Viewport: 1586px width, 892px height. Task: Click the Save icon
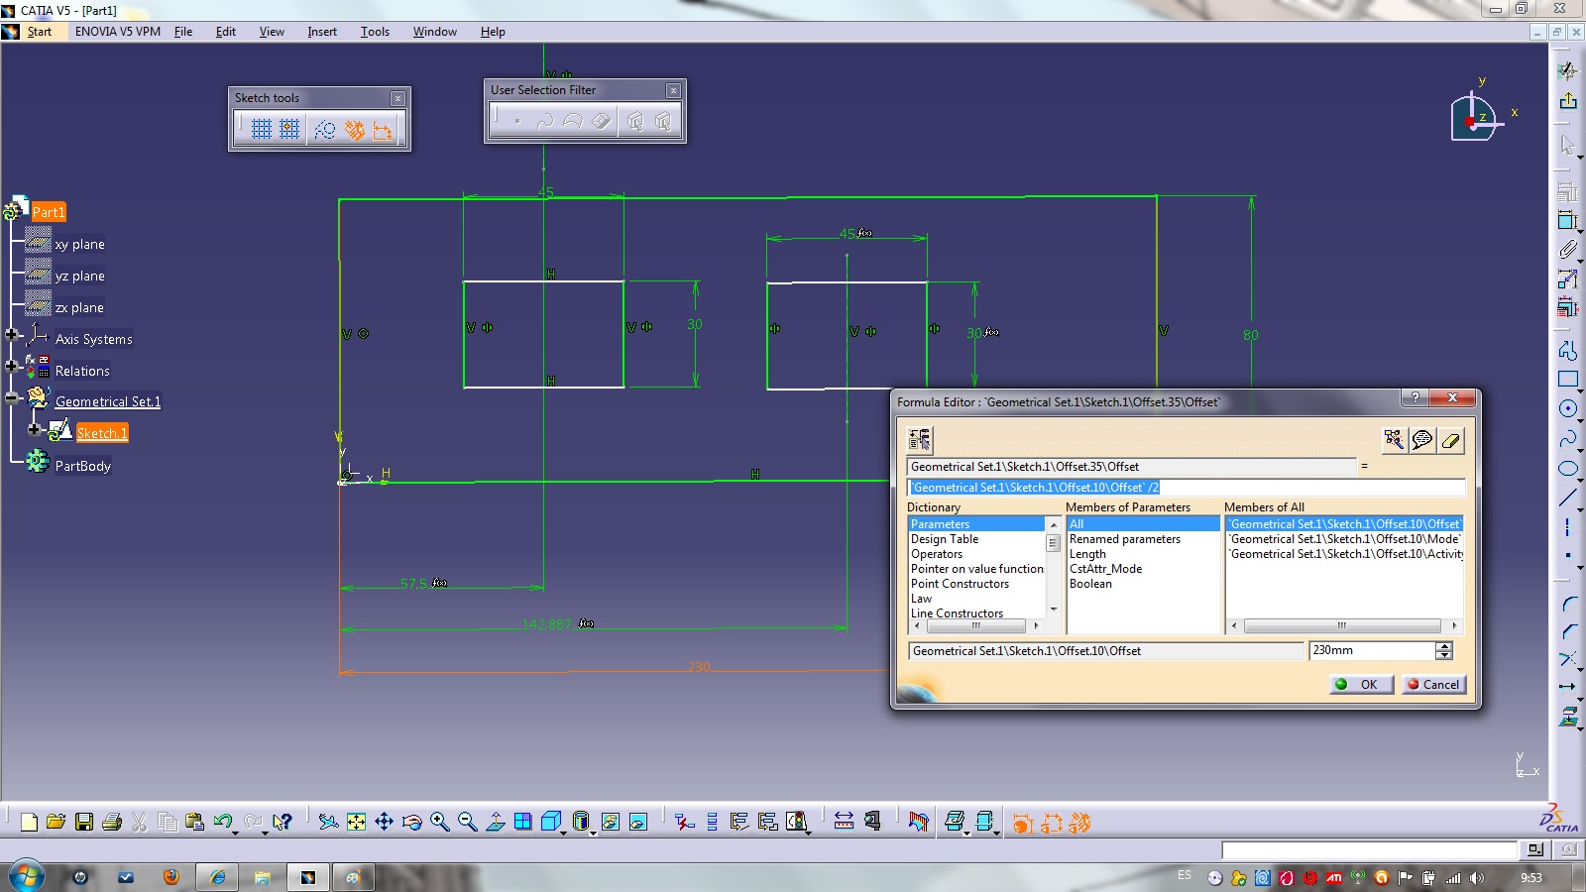point(83,822)
